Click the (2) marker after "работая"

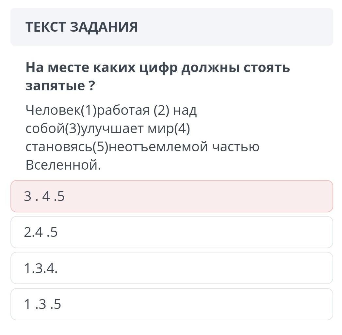point(161,111)
